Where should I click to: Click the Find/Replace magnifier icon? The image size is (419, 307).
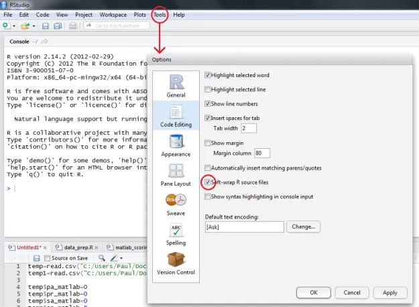coord(101,258)
